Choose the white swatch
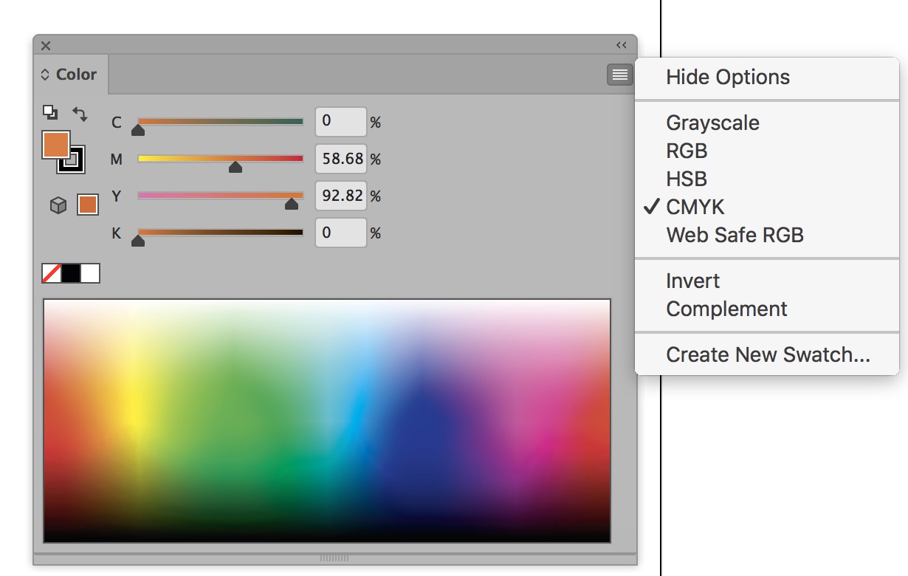Screen dimensions: 908x576 pos(90,273)
